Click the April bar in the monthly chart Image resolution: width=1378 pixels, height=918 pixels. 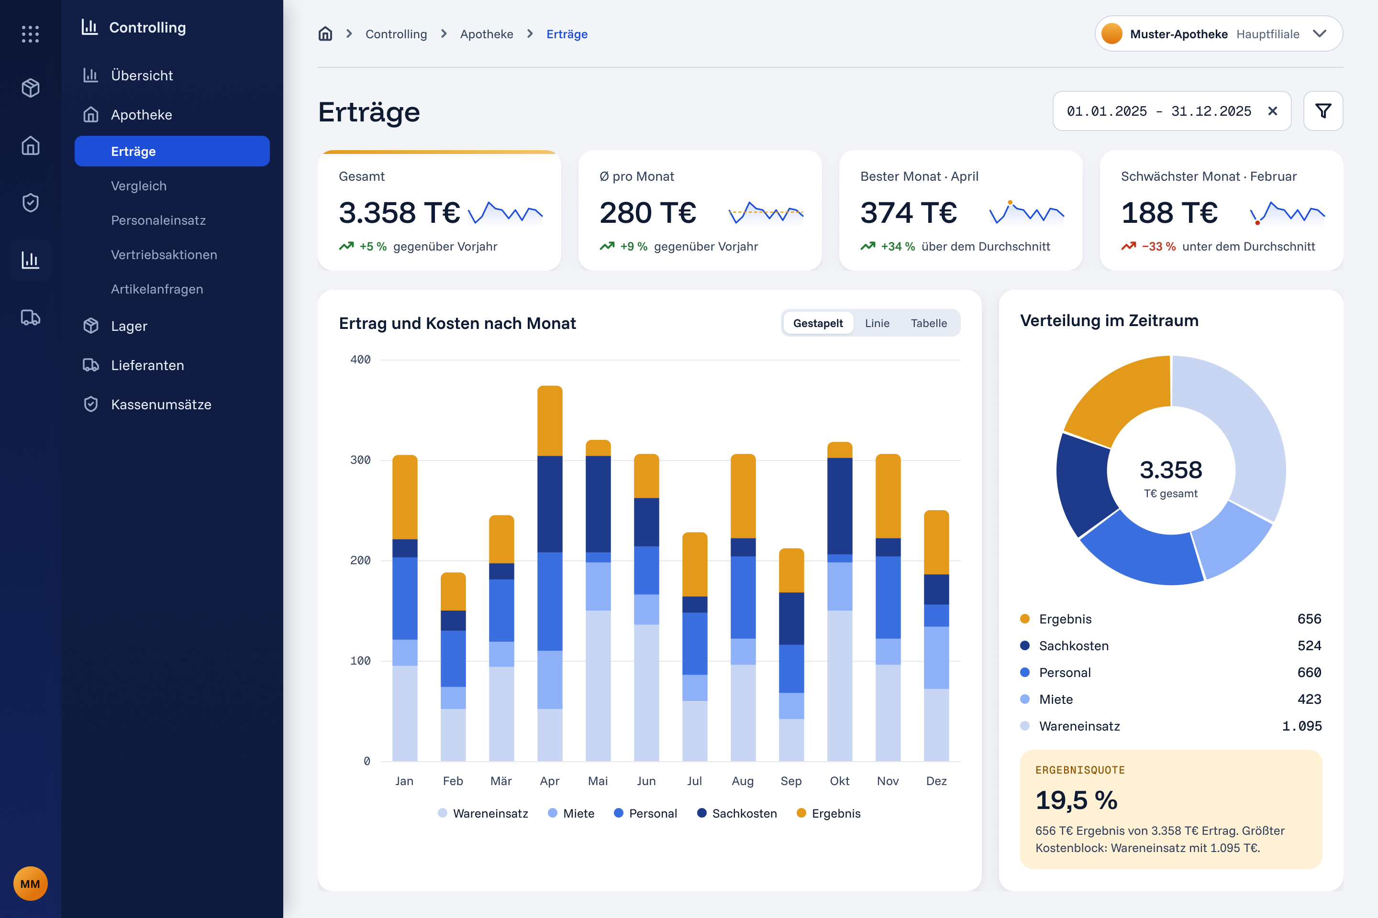click(x=550, y=573)
